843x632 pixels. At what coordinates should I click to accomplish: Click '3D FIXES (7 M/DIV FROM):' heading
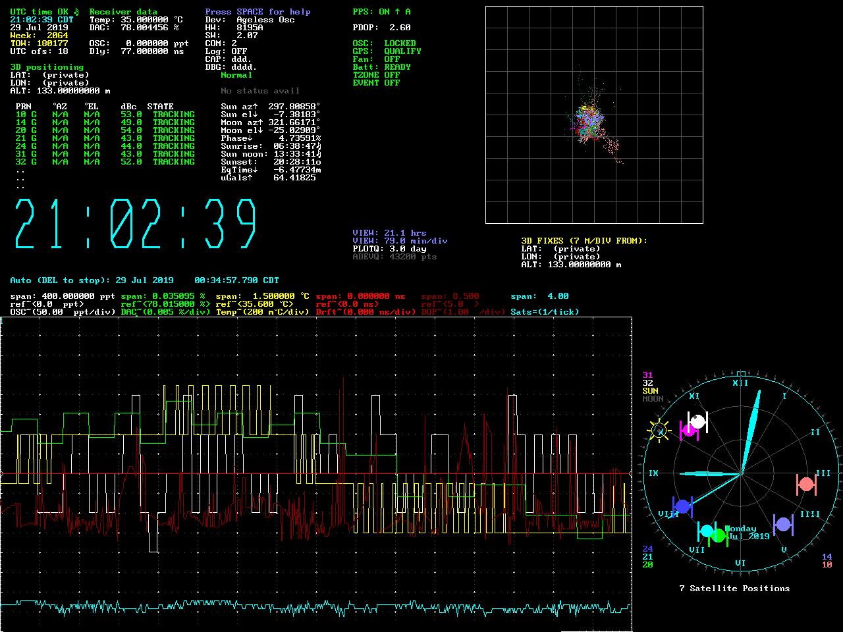tap(584, 241)
